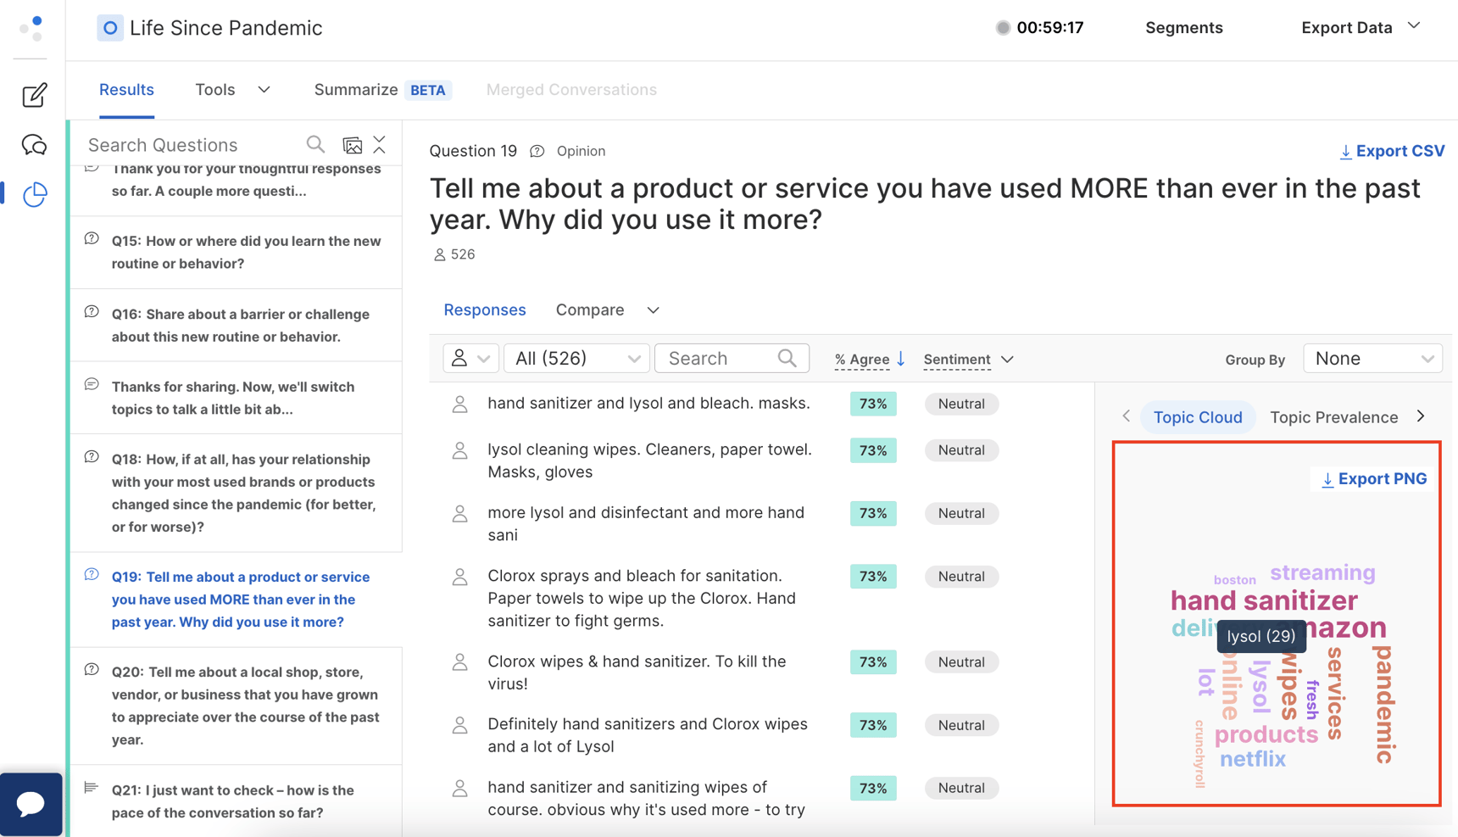Go to previous visualization with left chevron

[x=1127, y=416]
